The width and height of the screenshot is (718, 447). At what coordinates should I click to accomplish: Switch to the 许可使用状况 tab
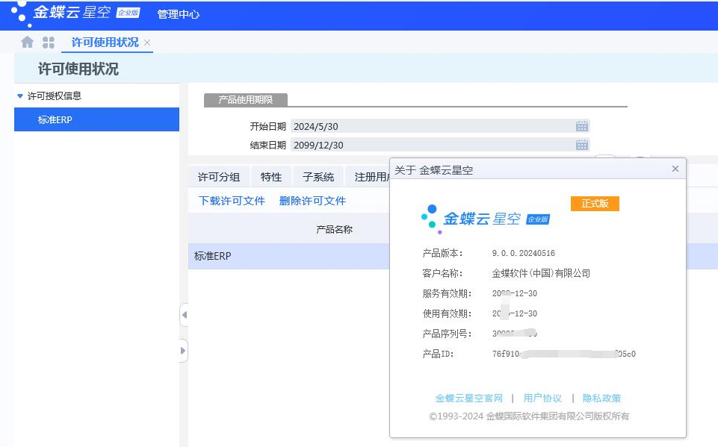[105, 42]
